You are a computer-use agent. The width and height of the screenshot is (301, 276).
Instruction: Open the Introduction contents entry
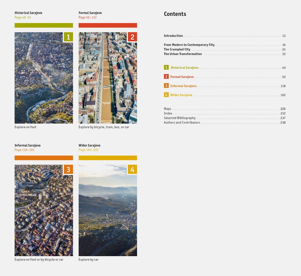pos(173,35)
